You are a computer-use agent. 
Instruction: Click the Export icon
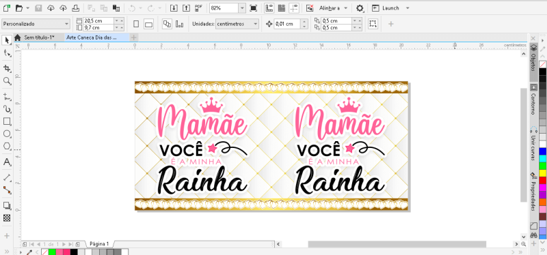(x=186, y=8)
